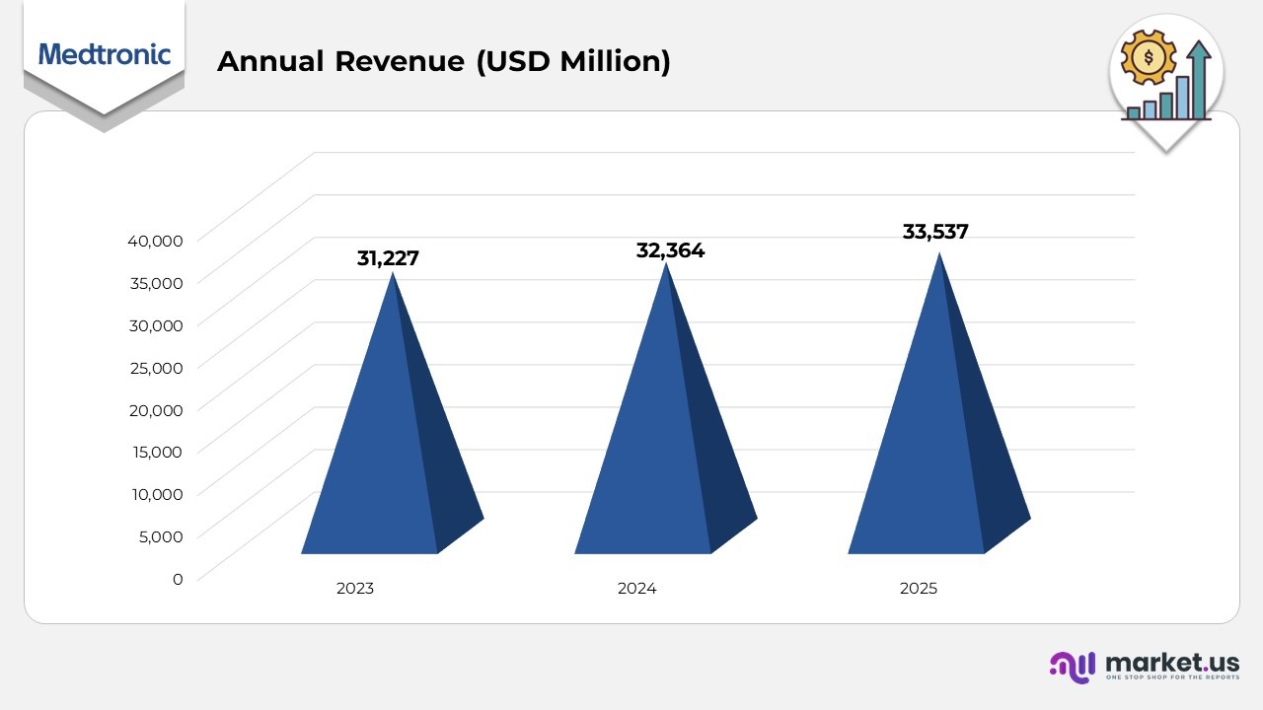Viewport: 1263px width, 710px height.
Task: Click the 33,537 data label
Action: 935,232
